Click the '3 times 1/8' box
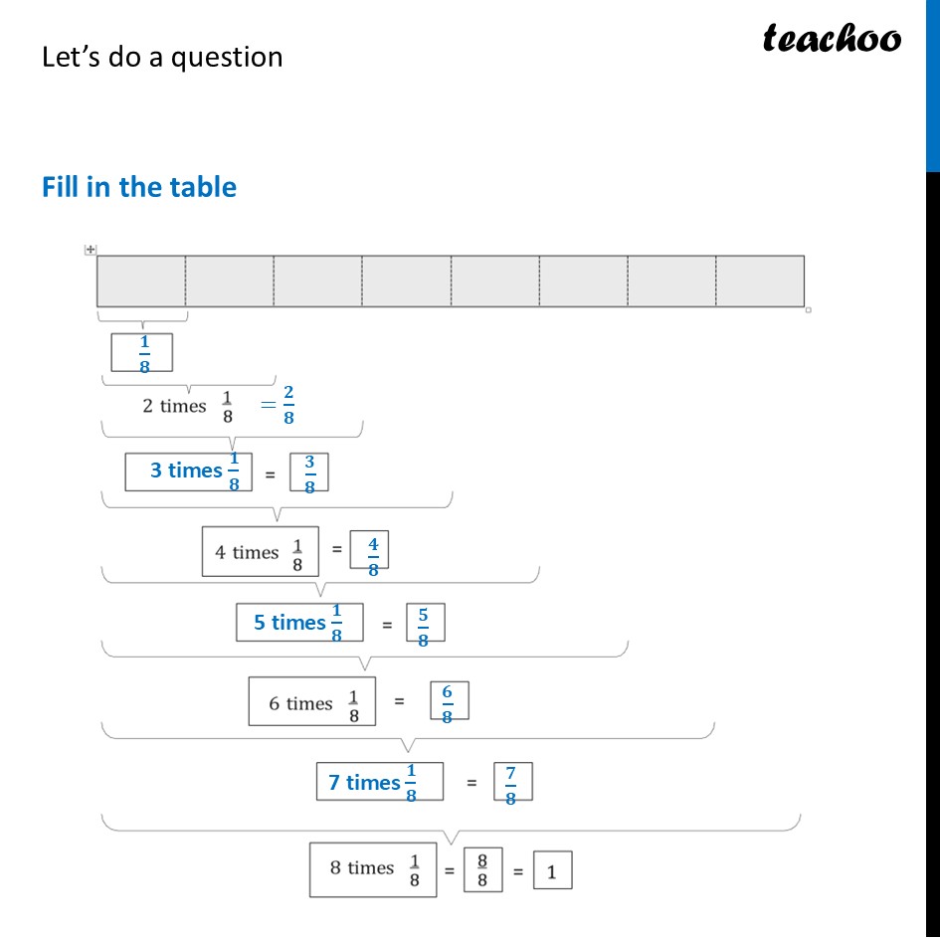 point(189,471)
